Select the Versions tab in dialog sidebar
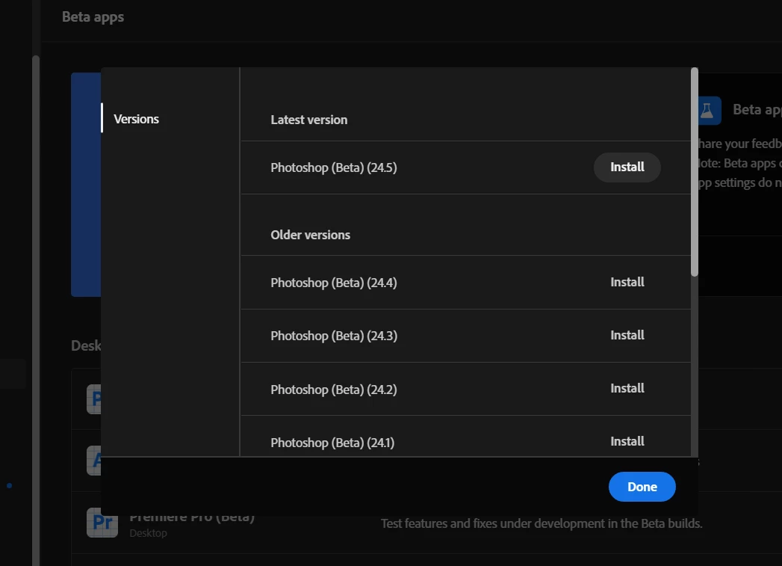The height and width of the screenshot is (566, 782). coord(136,119)
